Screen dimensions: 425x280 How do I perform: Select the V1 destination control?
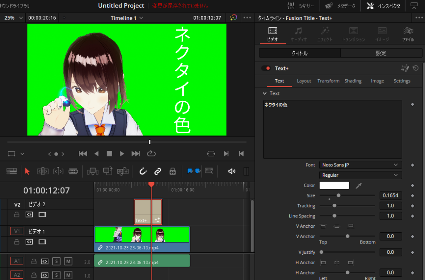(17, 231)
